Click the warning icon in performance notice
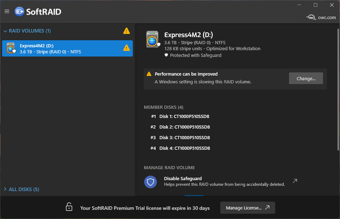Viewport: 340px width, 219px height. pos(149,74)
